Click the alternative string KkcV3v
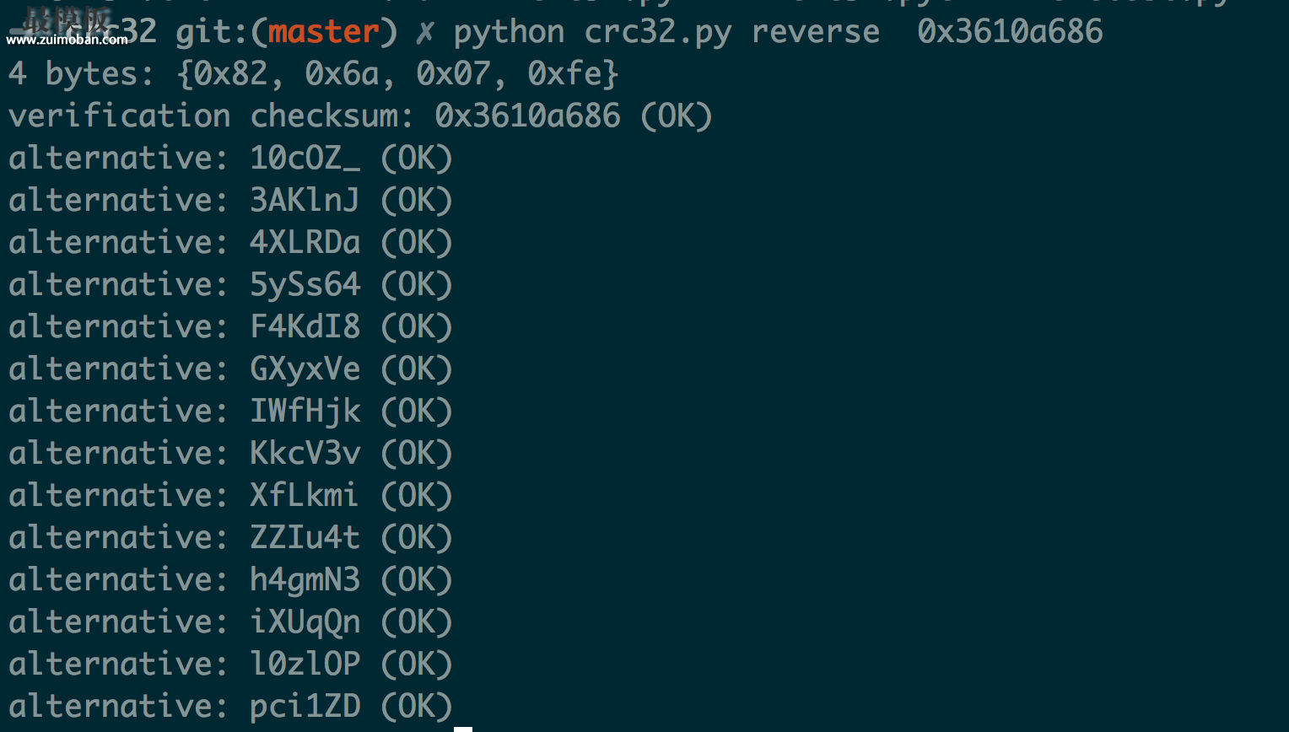The image size is (1289, 732). (305, 454)
